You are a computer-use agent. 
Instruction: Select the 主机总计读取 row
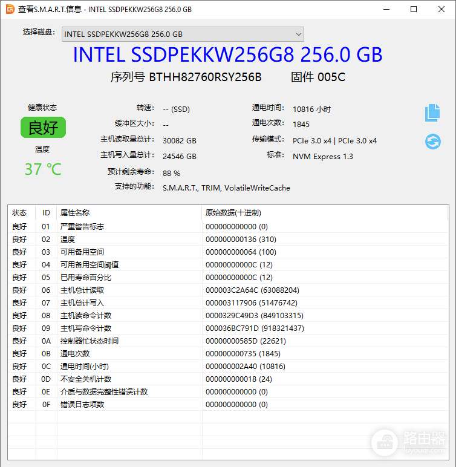click(228, 290)
